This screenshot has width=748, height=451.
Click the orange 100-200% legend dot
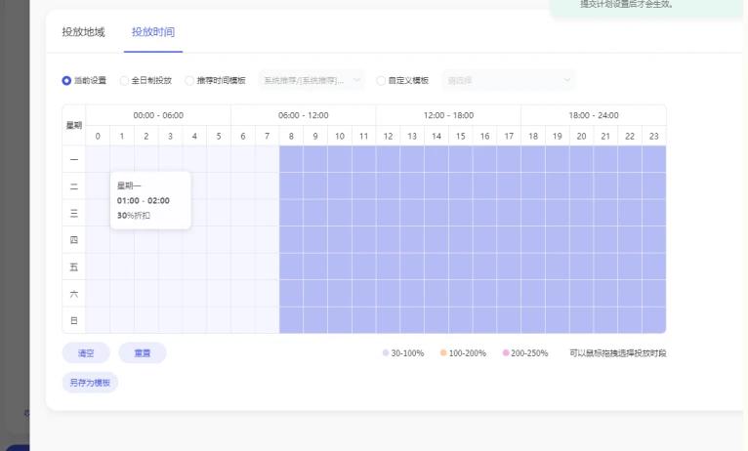click(x=443, y=352)
